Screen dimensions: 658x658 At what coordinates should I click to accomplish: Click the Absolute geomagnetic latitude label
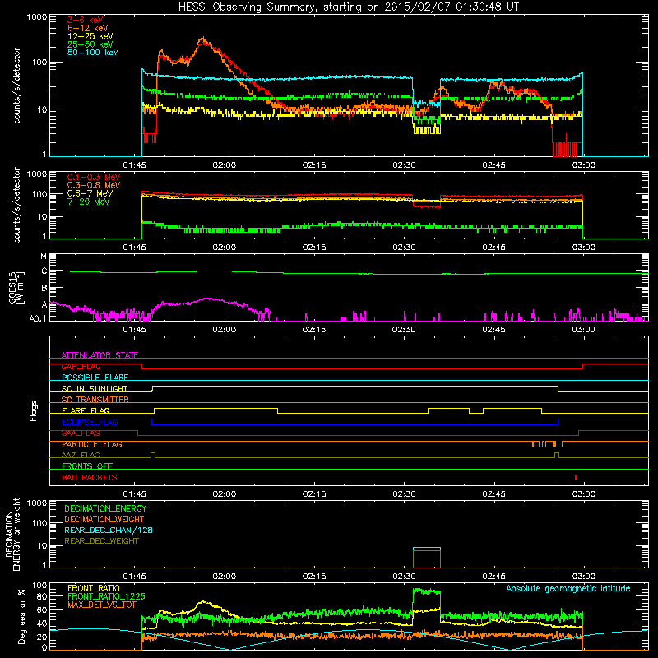(x=568, y=588)
